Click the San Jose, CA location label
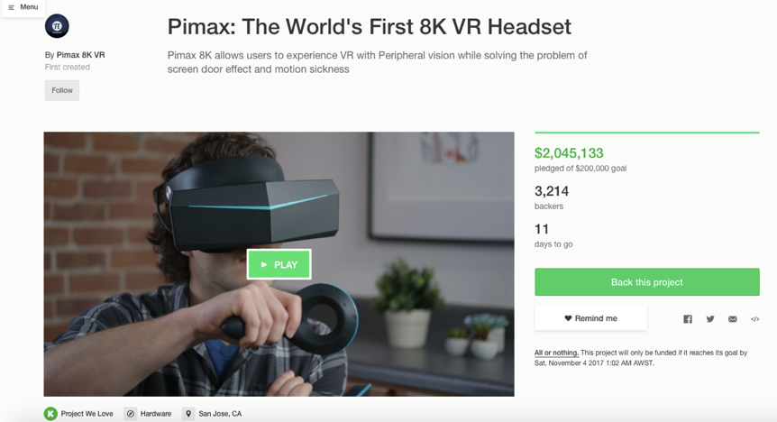 point(220,414)
